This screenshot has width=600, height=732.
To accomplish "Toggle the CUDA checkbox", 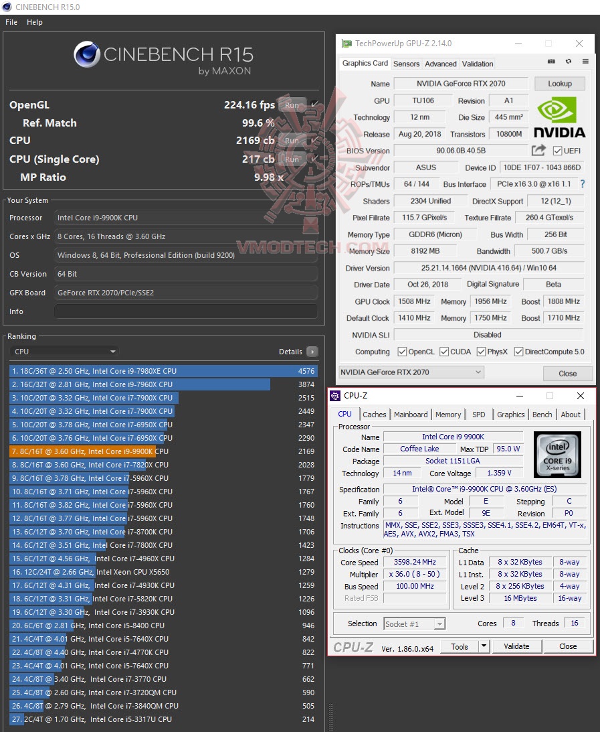I will coord(444,352).
